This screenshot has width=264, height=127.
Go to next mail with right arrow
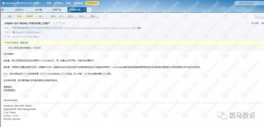coord(262,16)
